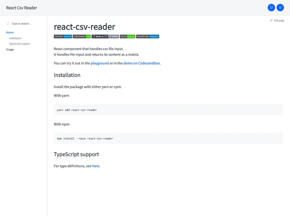Click the Node.js CI status badge
Screen dimensions: 290x216
point(105,36)
